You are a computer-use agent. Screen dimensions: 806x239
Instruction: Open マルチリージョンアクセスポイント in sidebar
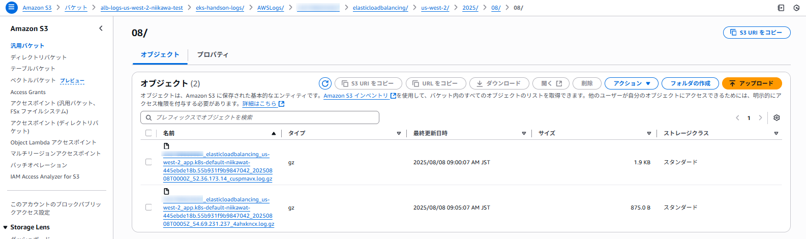(55, 154)
